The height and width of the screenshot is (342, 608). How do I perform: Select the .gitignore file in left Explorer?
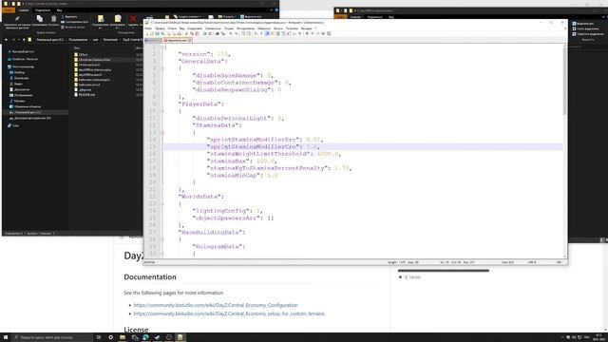pos(85,89)
